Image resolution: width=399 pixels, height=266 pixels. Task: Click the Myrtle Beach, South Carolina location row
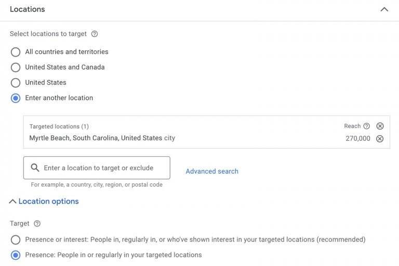pyautogui.click(x=102, y=138)
